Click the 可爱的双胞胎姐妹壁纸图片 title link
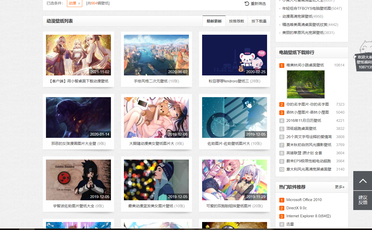This screenshot has width=372, height=230. pos(229,206)
